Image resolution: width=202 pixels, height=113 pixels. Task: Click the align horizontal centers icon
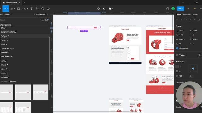point(181,19)
